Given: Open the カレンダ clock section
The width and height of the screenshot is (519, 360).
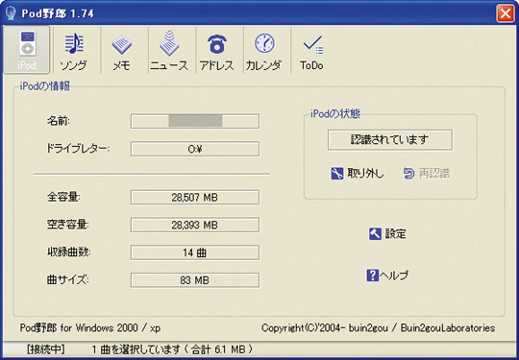Looking at the screenshot, I should [x=264, y=50].
